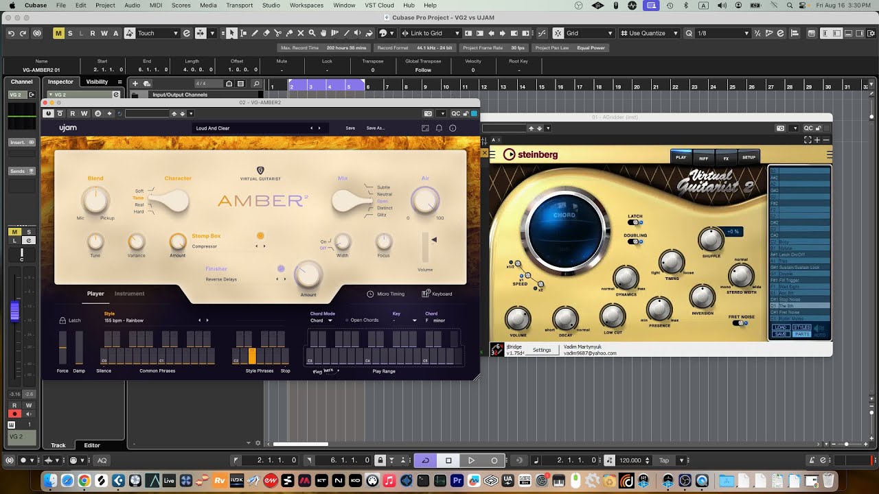
Task: Toggle the Stomp Box power button
Action: tap(260, 235)
